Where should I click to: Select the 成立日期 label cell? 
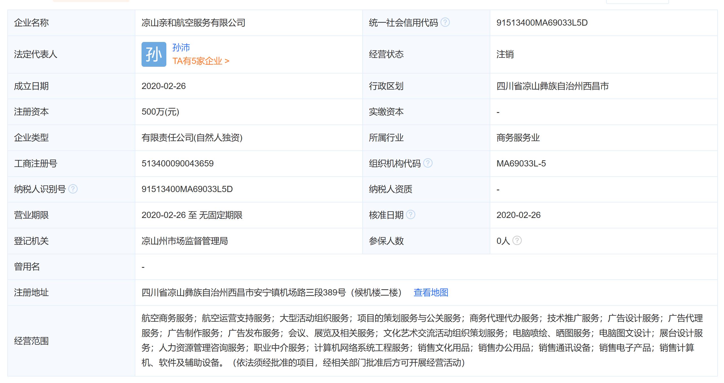coord(71,86)
